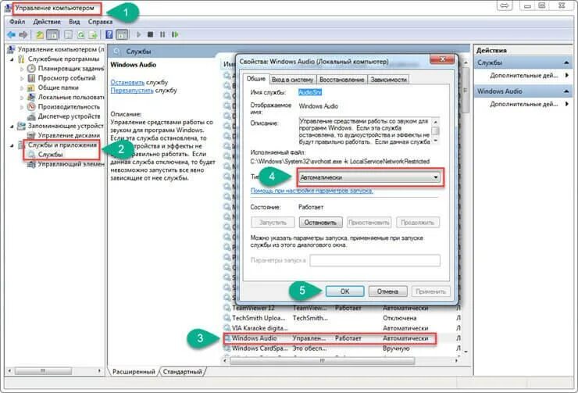Click the Up one level folder icon
Screen dimensions: 578x393
click(x=39, y=34)
